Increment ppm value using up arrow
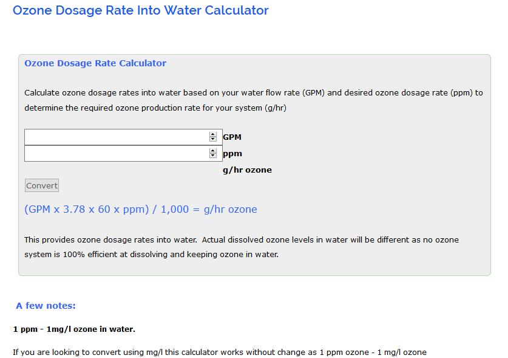Viewport: 508px width, 358px height. [x=212, y=151]
